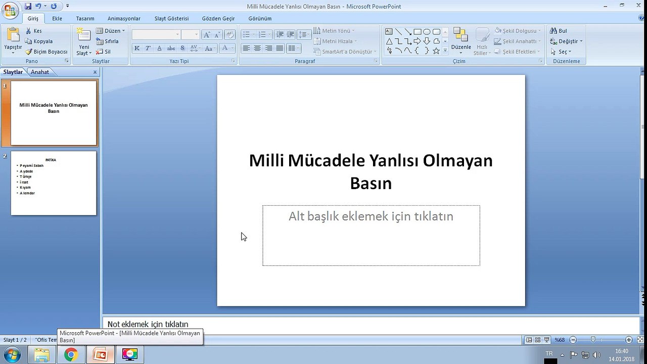647x364 pixels.
Task: Expand the Seç selection dropdown
Action: coord(561,52)
